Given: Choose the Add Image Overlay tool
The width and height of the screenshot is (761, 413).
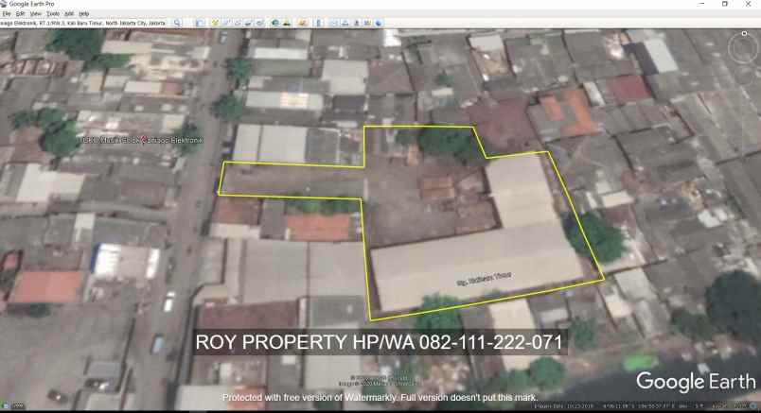Looking at the screenshot, I should tap(247, 23).
